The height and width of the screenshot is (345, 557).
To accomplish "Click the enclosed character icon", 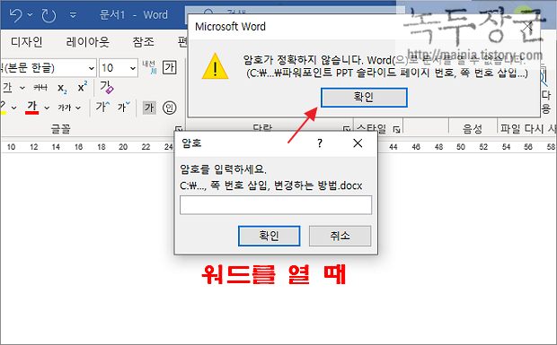I will click(170, 108).
